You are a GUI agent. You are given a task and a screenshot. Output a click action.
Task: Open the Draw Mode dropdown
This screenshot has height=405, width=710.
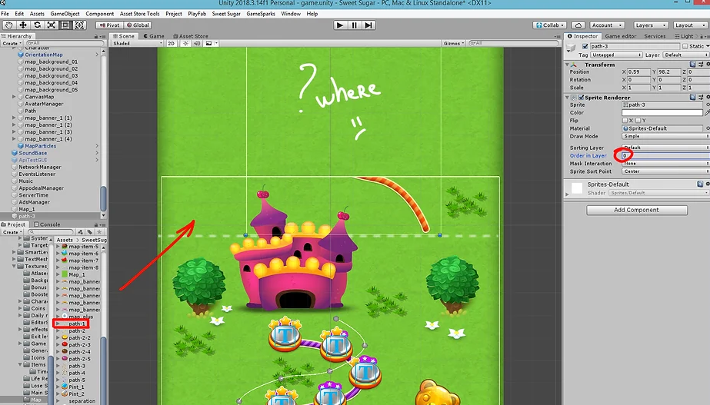click(x=665, y=136)
